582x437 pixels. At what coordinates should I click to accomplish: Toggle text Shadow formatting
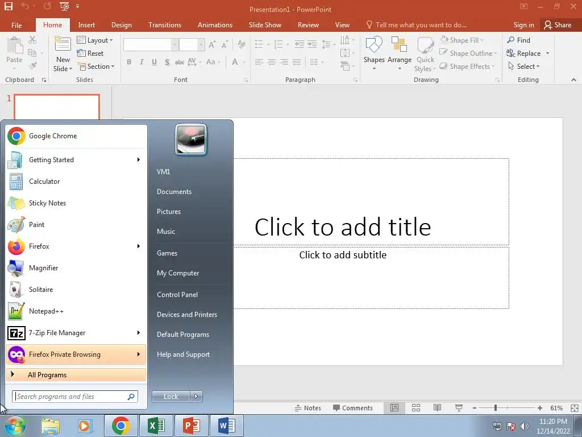click(167, 62)
